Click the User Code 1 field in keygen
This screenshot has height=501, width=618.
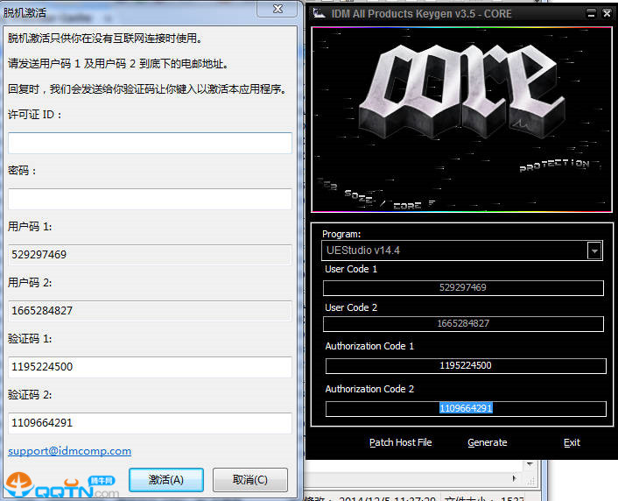pyautogui.click(x=463, y=288)
